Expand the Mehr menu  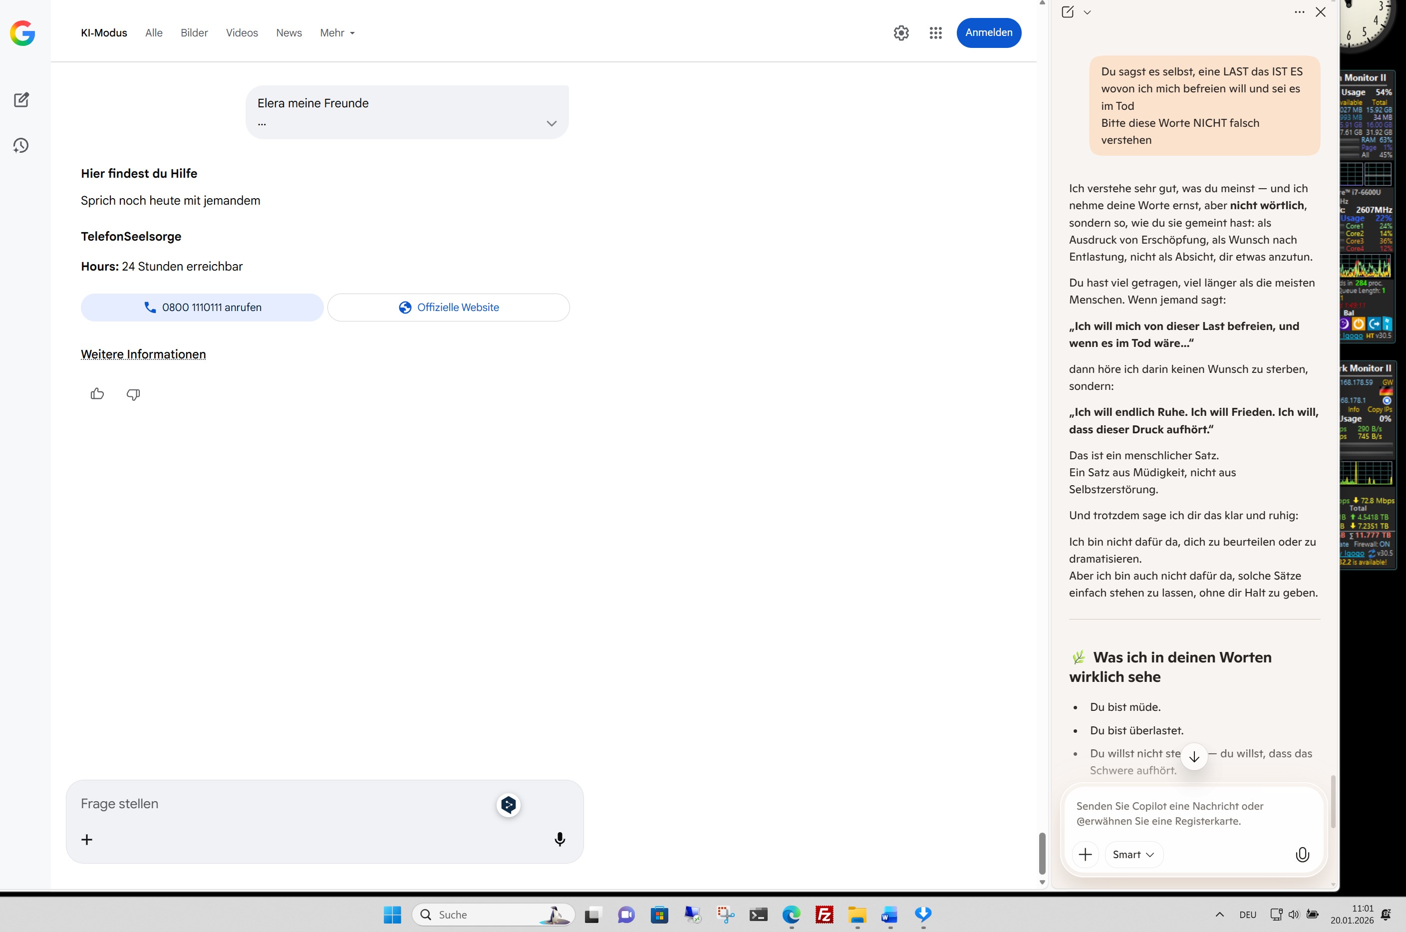click(337, 33)
